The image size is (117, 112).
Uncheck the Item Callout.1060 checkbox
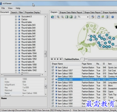click(x=53, y=73)
